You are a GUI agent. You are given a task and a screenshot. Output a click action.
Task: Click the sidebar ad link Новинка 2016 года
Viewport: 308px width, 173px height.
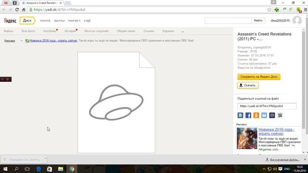(x=277, y=131)
